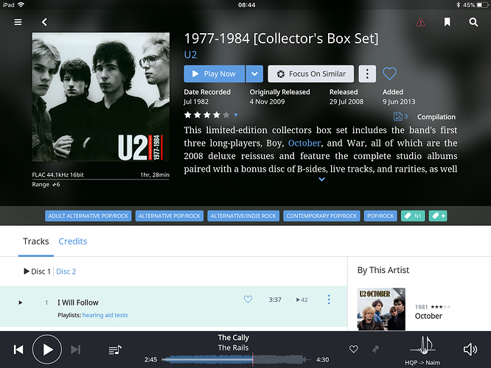Image resolution: width=491 pixels, height=368 pixels.
Task: Go back with the left arrow
Action: 44,22
